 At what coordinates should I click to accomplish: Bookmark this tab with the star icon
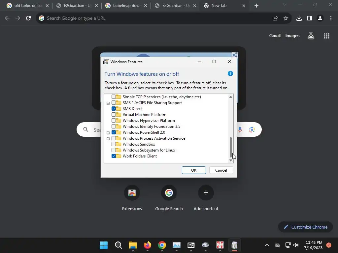[286, 18]
